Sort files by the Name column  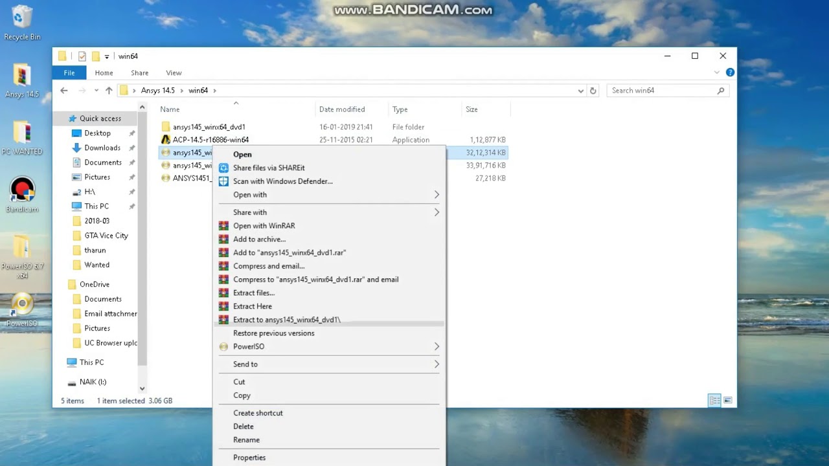tap(170, 109)
